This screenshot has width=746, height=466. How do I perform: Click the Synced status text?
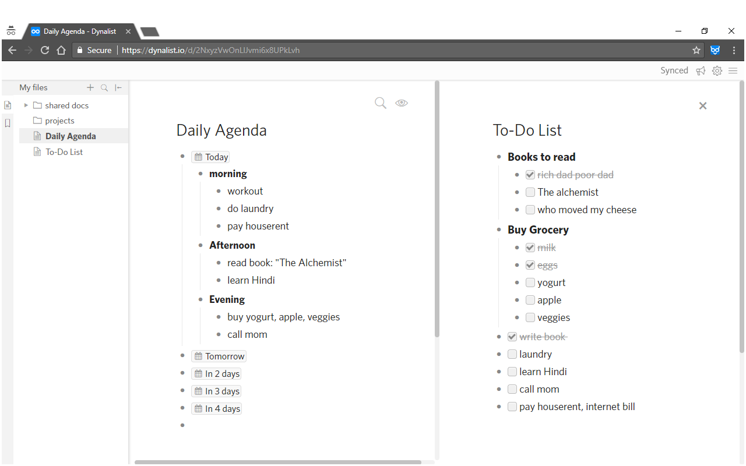click(674, 70)
